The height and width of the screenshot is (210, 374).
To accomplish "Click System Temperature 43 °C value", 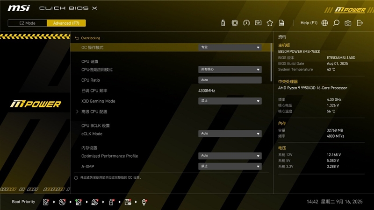I will tap(331, 70).
